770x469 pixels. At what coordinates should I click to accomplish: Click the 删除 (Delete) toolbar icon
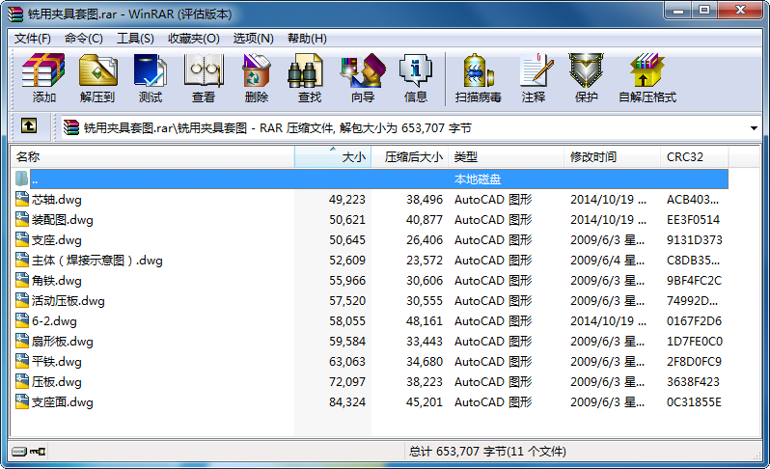pyautogui.click(x=256, y=77)
